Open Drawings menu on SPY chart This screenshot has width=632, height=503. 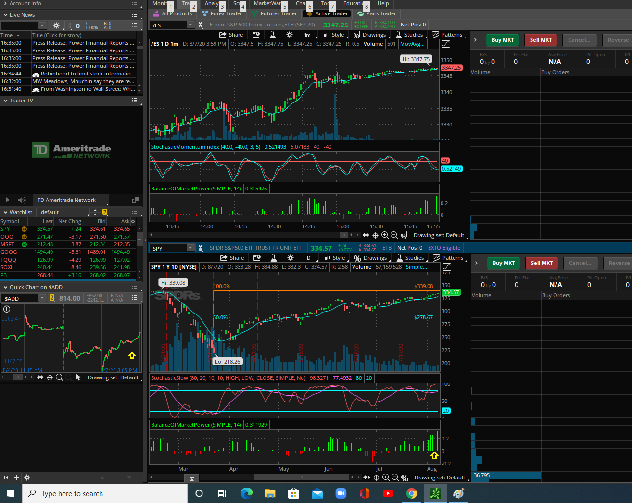[370, 258]
